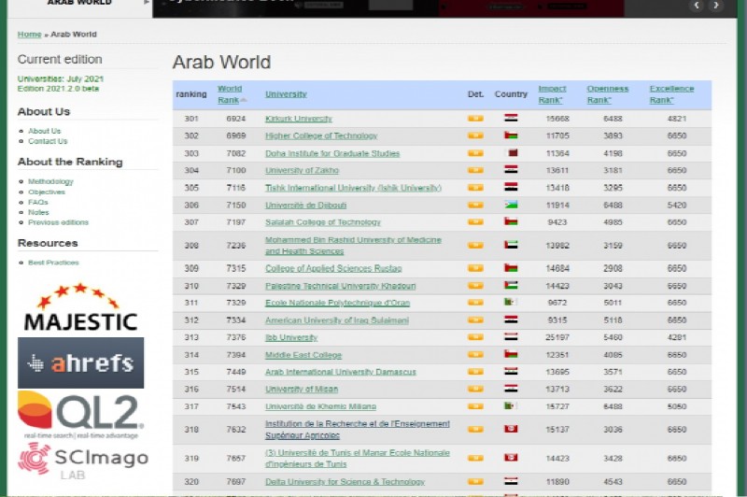Go to Home via breadcrumb link

29,35
